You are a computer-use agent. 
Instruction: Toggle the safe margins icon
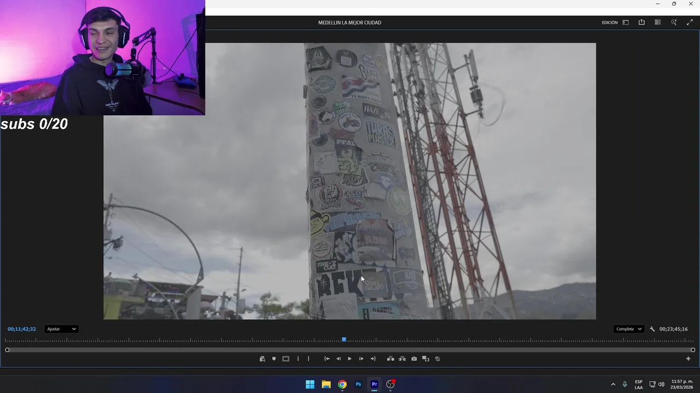click(285, 359)
